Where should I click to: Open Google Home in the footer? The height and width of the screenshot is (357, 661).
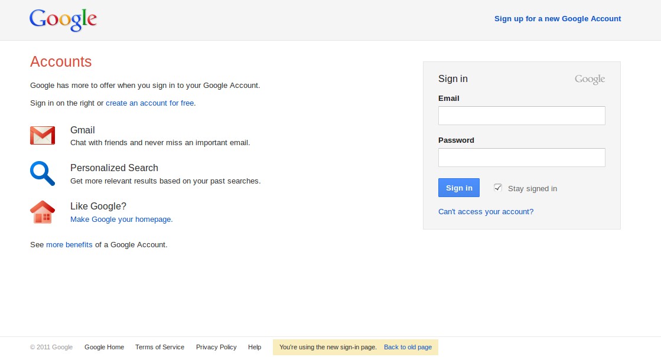pyautogui.click(x=104, y=348)
